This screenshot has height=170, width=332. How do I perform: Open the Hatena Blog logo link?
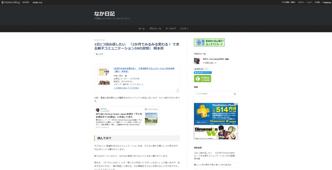pyautogui.click(x=10, y=2)
